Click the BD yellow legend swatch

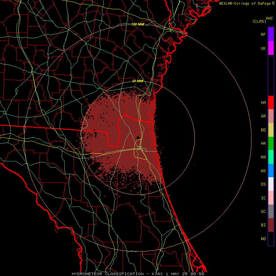(x=271, y=130)
